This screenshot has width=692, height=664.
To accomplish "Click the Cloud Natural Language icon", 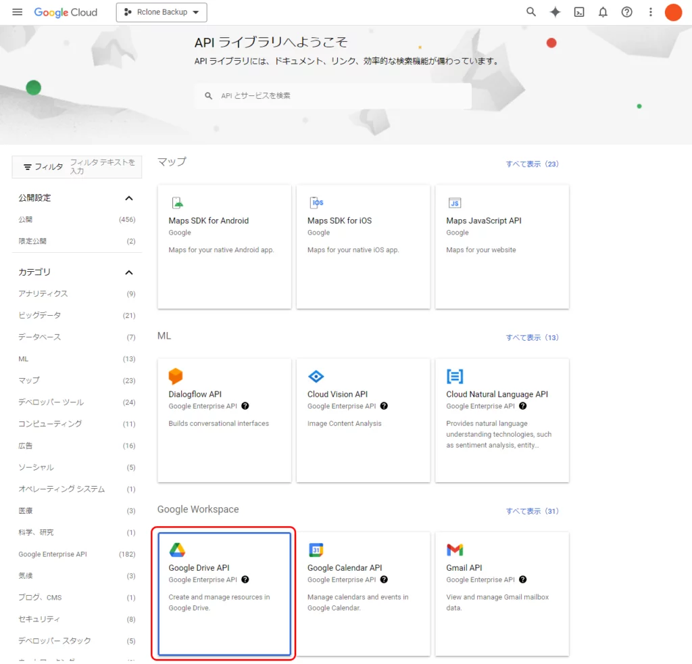I will coord(455,377).
